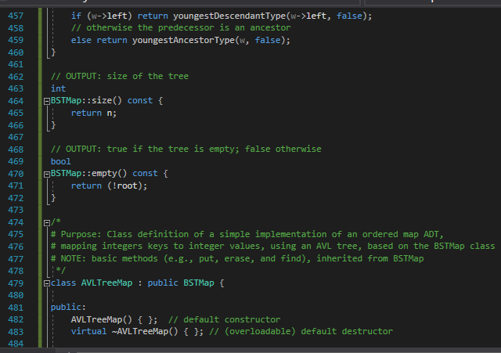Click 'size()' in the BSTMap::size definition
501x353 pixels.
[x=106, y=101]
